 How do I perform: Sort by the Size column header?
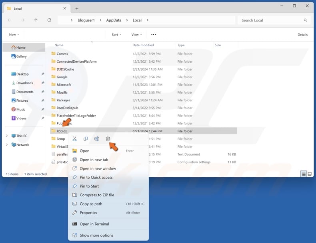[x=225, y=45]
